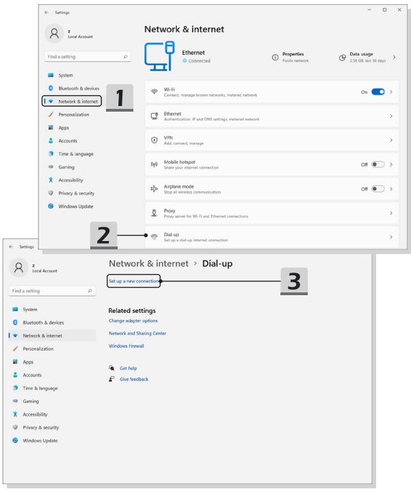
Task: Click Find a setting field in Dial-up window
Action: point(52,290)
